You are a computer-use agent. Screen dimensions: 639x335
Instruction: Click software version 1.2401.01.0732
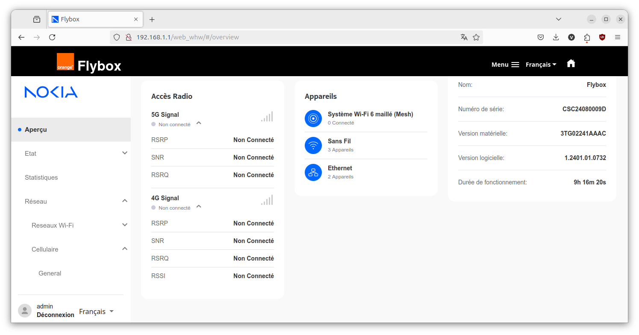(x=585, y=158)
